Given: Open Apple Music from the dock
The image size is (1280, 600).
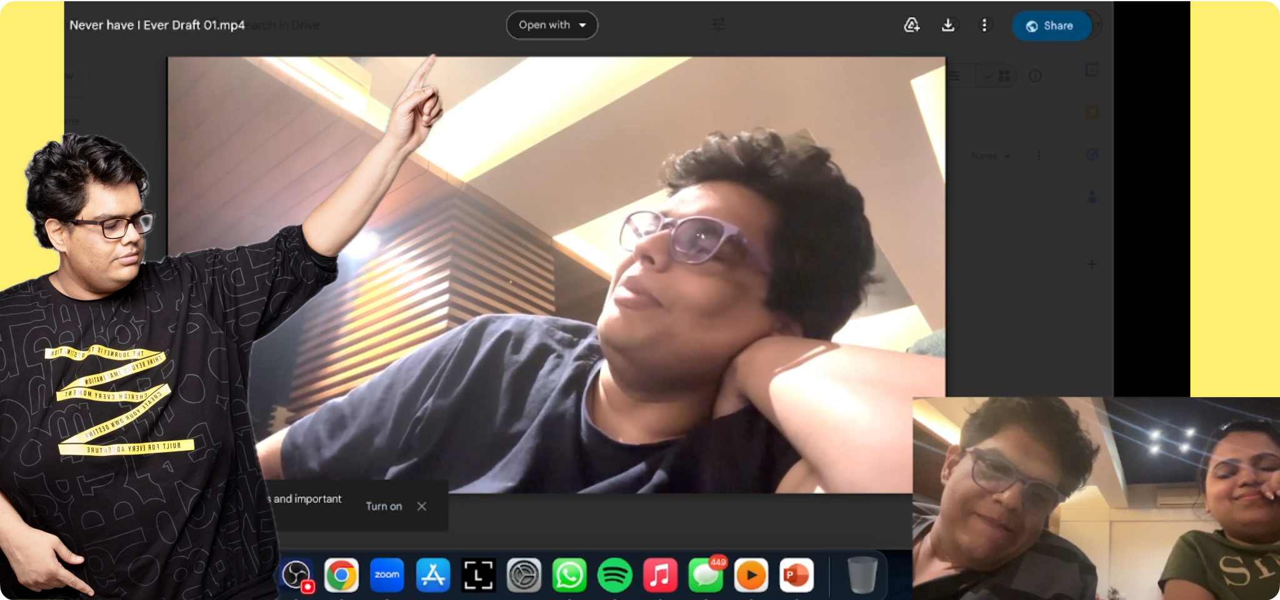Looking at the screenshot, I should click(x=660, y=574).
